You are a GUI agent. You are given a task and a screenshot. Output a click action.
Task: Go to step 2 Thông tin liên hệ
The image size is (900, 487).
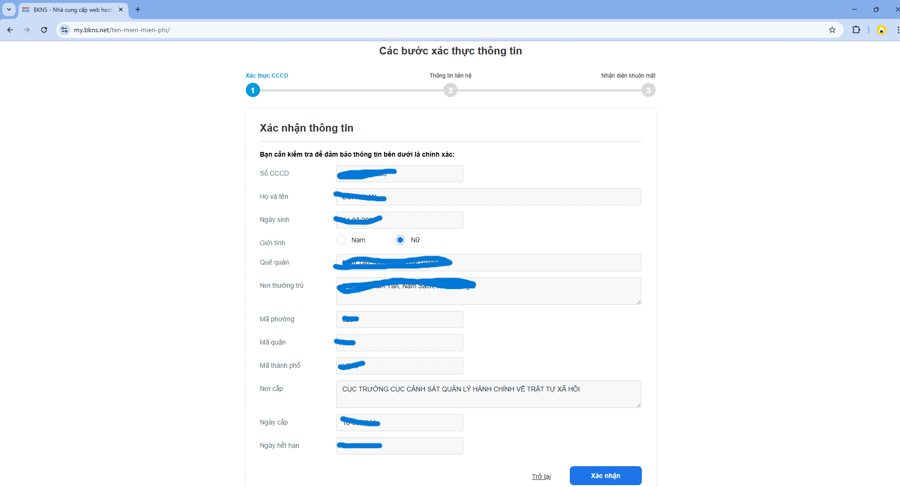click(450, 90)
